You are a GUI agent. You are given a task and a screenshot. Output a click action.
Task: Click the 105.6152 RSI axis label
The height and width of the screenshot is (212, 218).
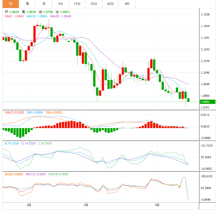tap(207, 176)
